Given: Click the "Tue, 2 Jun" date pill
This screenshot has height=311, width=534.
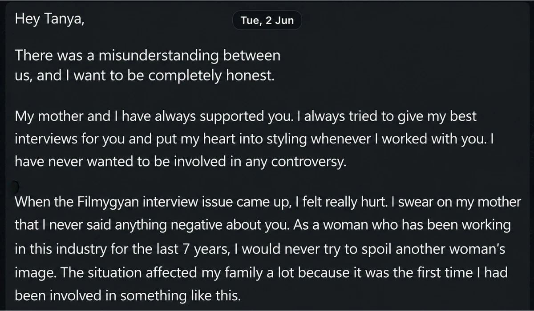Looking at the screenshot, I should tap(267, 20).
